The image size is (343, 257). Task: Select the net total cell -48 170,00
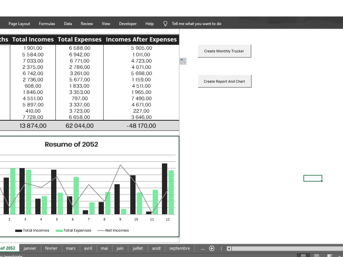click(141, 126)
